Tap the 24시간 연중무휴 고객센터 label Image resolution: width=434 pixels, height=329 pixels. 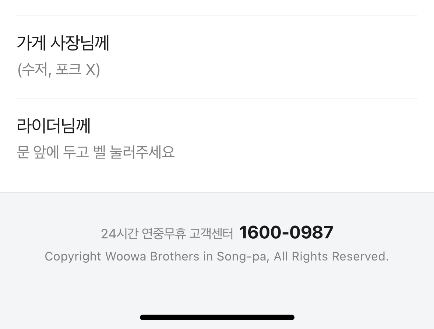coord(167,234)
